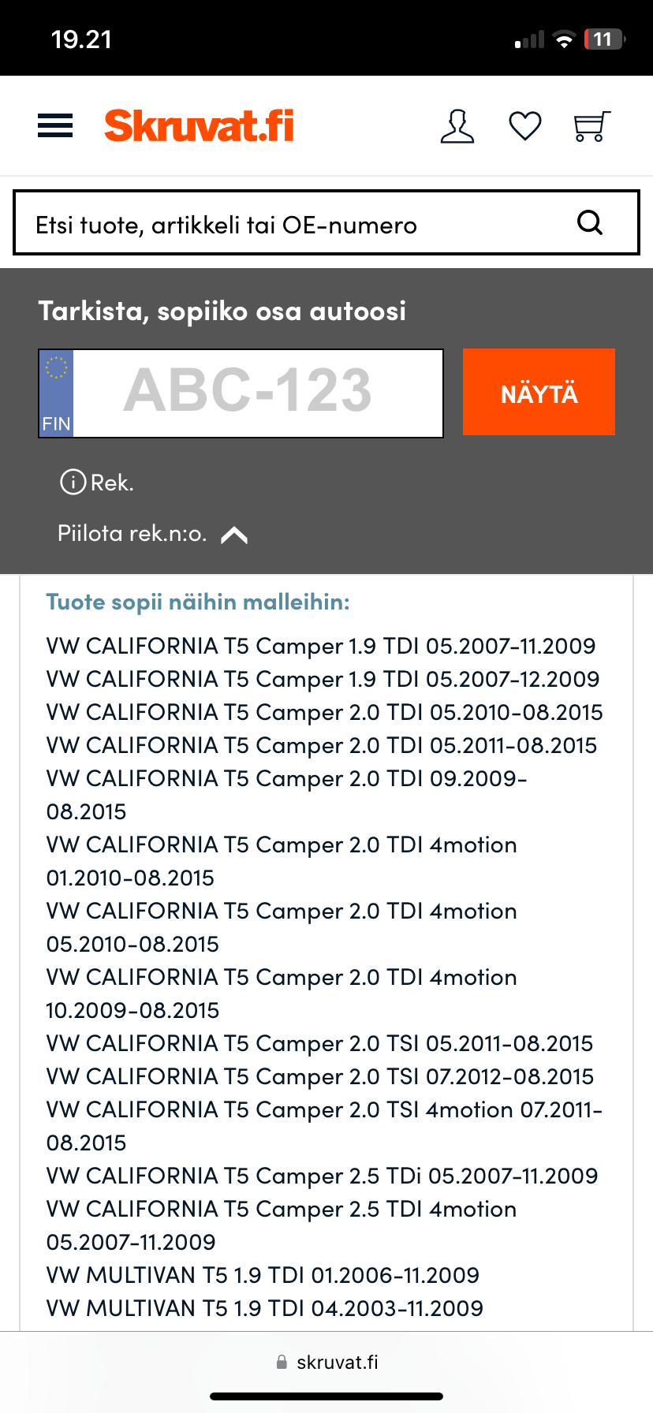Select VW CALIFORNIA T5 Camper 2.5 TDi 05.2007-11.2009
The width and height of the screenshot is (653, 1413).
[322, 1176]
